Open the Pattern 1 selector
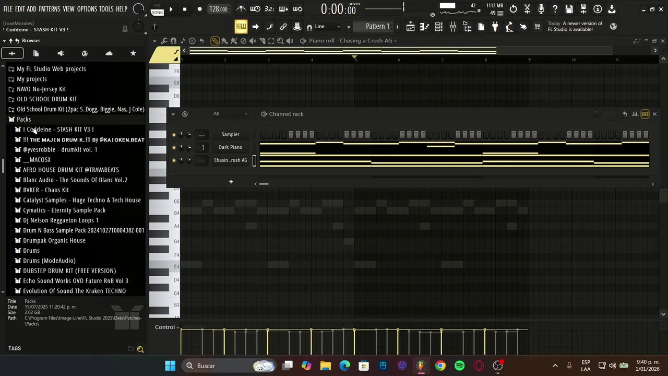 pos(374,27)
